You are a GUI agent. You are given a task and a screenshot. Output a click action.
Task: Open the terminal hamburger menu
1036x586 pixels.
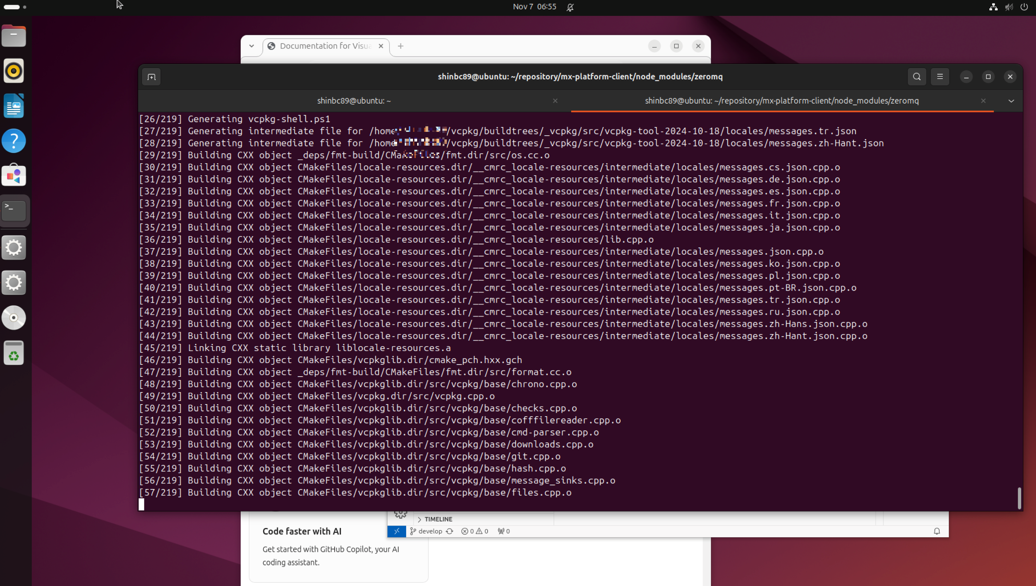(940, 77)
